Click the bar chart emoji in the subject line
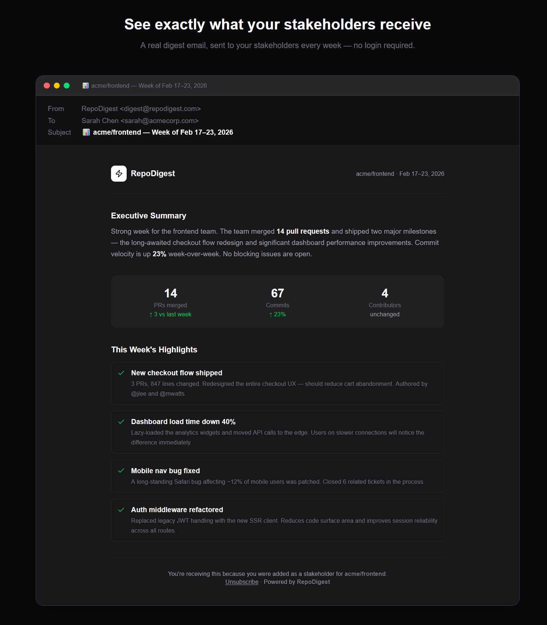The width and height of the screenshot is (547, 625). [x=86, y=132]
